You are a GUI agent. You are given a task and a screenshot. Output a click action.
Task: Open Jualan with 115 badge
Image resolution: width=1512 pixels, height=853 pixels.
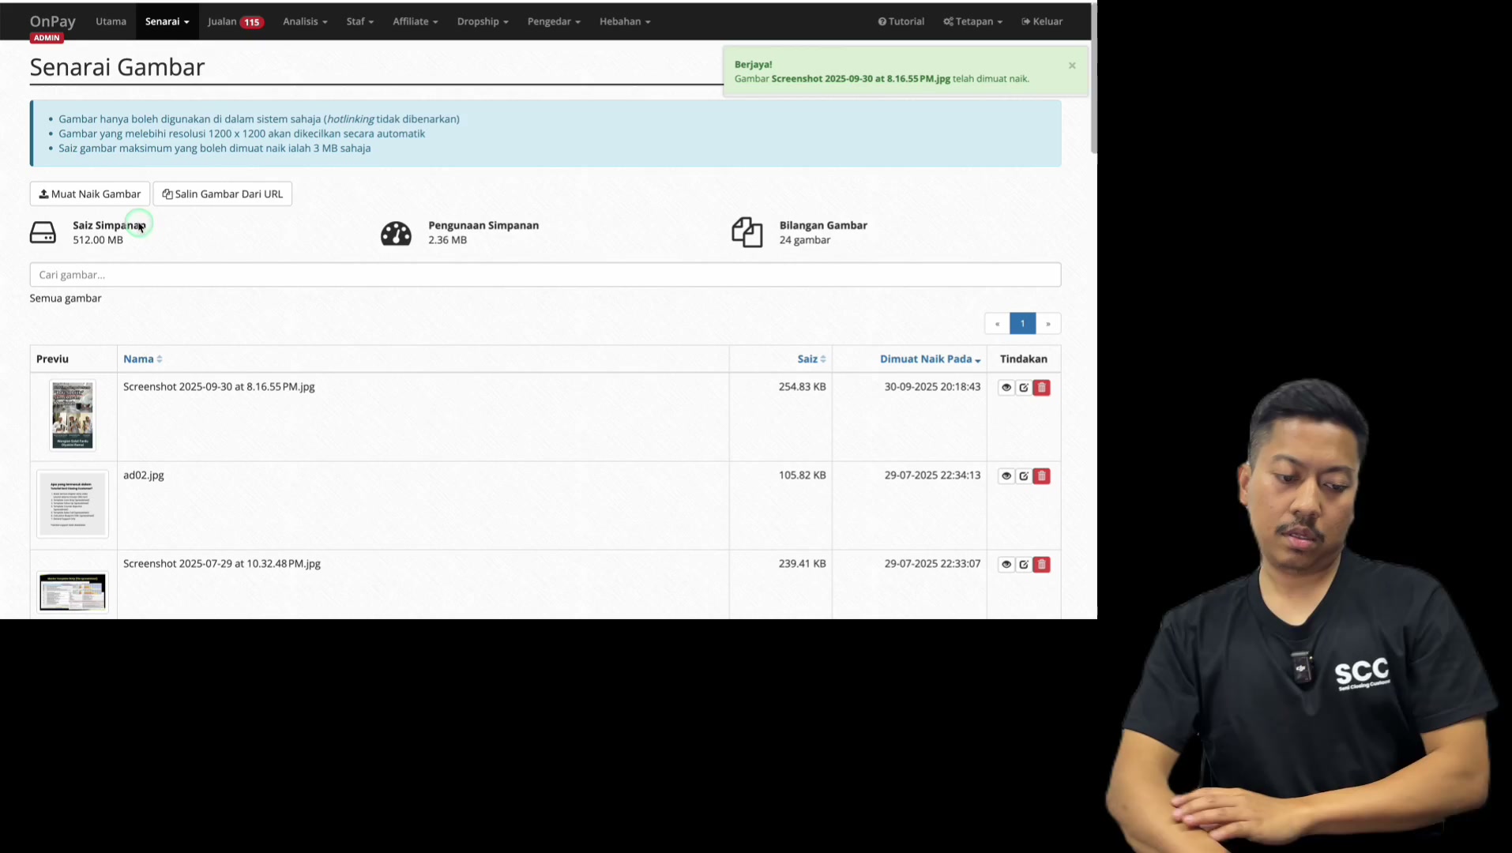coord(235,21)
